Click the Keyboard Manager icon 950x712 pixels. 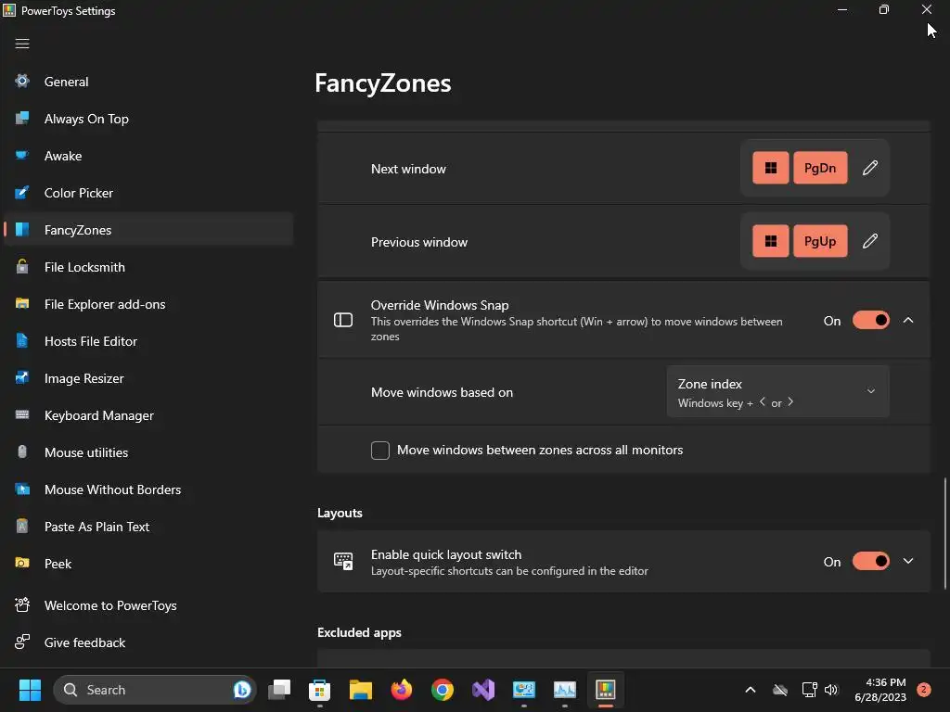[22, 414]
